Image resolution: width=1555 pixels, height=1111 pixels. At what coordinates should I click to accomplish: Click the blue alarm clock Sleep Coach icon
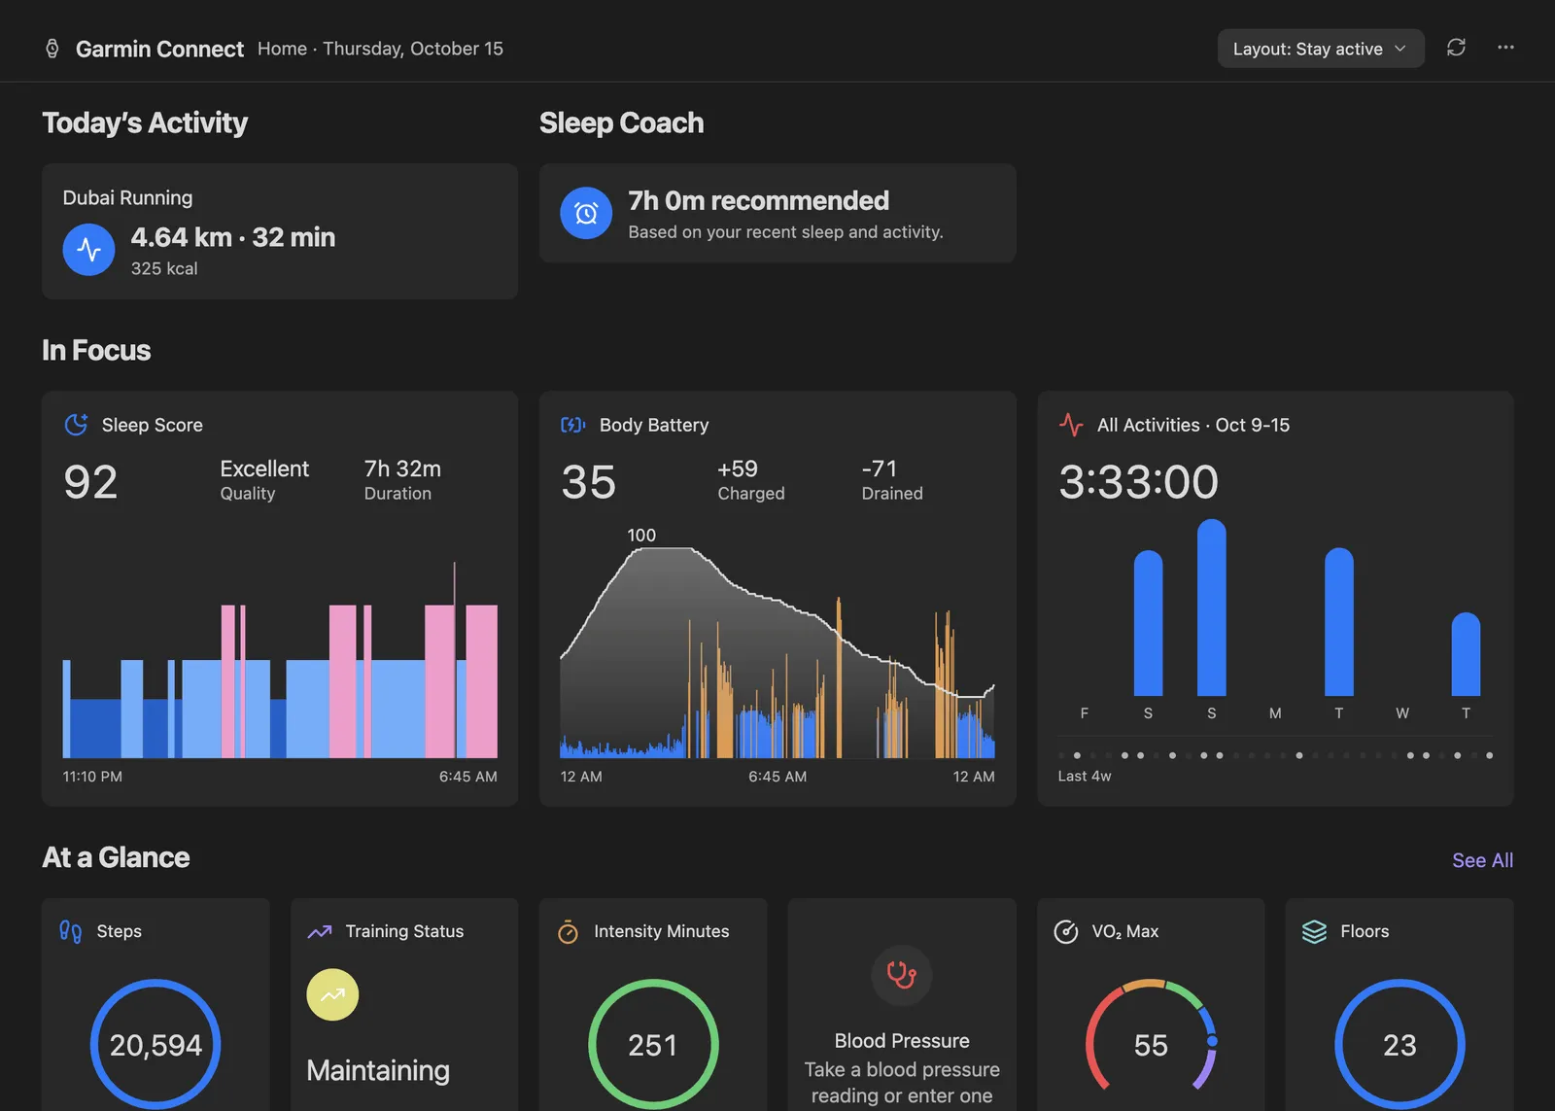click(x=586, y=213)
